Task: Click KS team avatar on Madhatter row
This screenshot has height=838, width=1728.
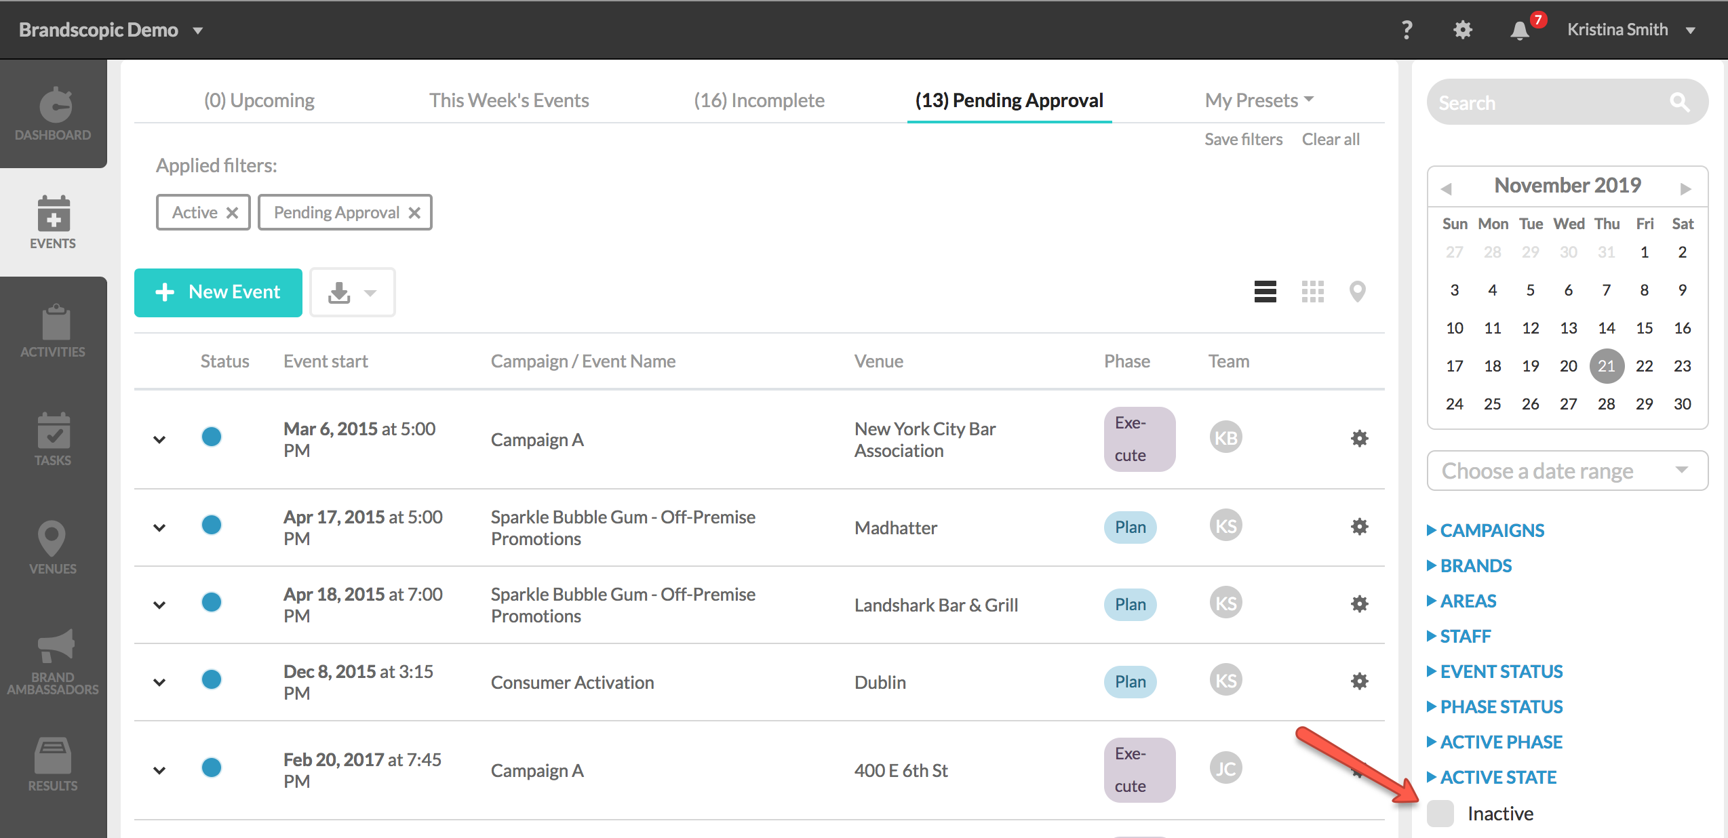Action: pyautogui.click(x=1225, y=526)
